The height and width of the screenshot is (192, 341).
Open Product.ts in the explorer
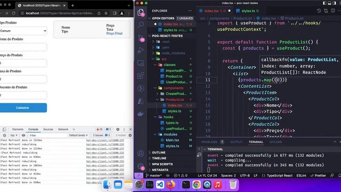[x=174, y=76]
